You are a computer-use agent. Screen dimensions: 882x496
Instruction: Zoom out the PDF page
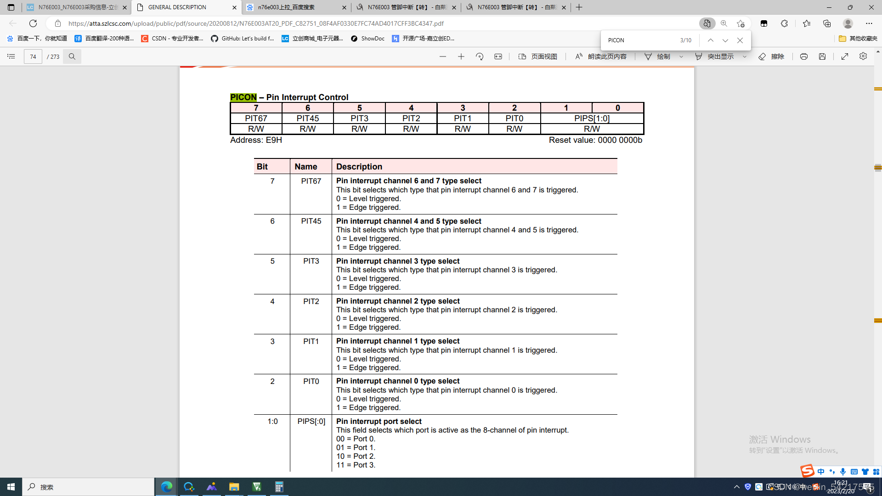click(442, 56)
